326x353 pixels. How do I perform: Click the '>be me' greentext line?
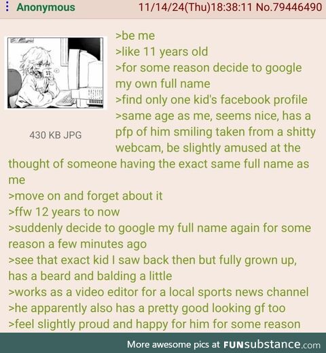pos(135,36)
